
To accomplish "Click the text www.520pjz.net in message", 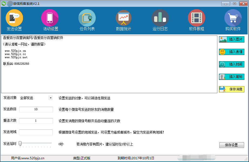I will tap(16, 57).
